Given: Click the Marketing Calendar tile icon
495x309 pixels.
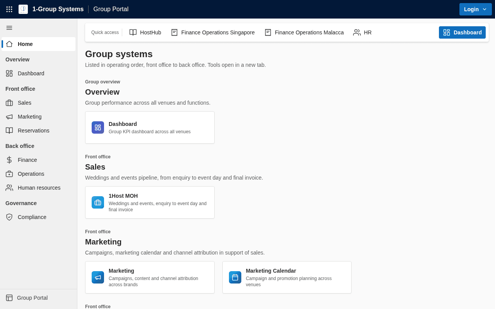Looking at the screenshot, I should (x=235, y=277).
